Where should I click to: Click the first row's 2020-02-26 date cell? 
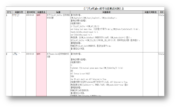click(x=30, y=15)
